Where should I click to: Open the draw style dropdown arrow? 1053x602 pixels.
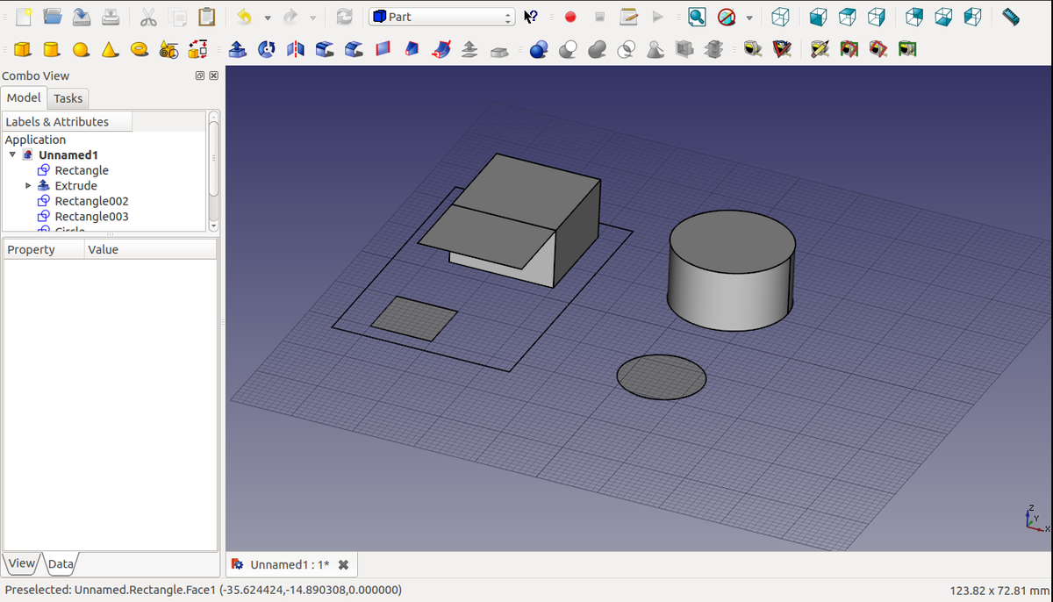[x=749, y=17]
